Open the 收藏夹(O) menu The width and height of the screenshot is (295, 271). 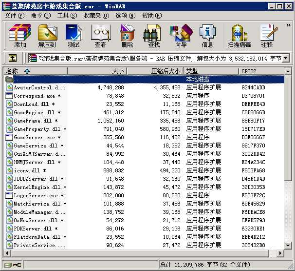96,16
